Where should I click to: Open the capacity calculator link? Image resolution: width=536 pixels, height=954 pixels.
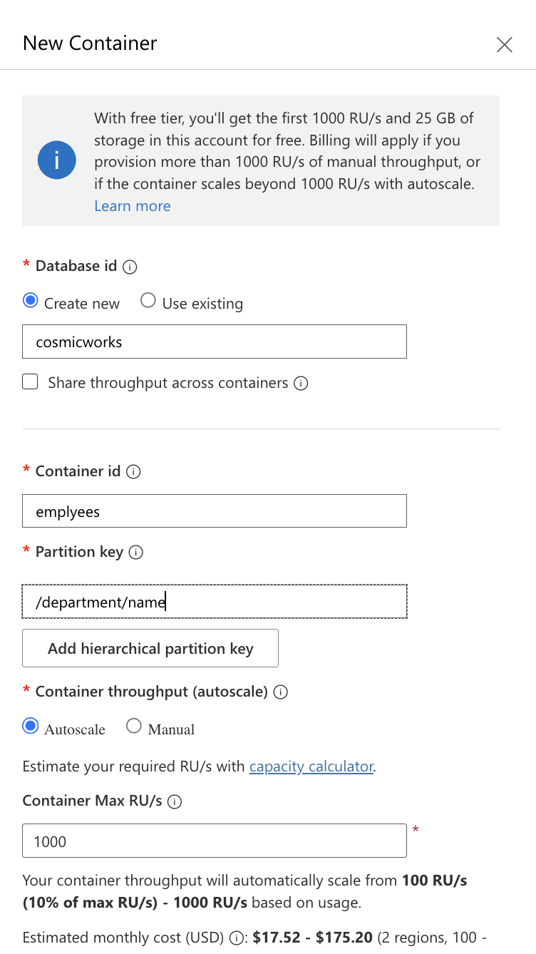coord(311,766)
